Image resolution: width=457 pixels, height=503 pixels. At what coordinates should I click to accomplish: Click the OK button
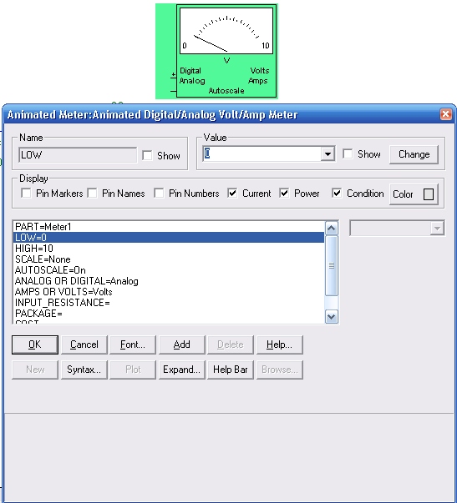point(35,345)
